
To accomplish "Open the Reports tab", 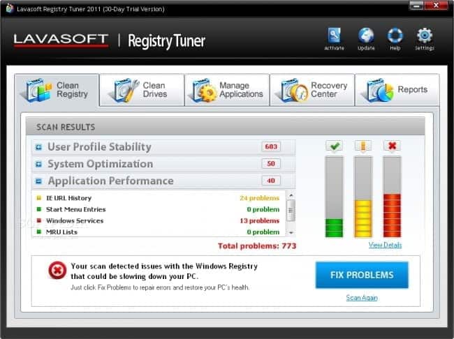I will click(397, 90).
